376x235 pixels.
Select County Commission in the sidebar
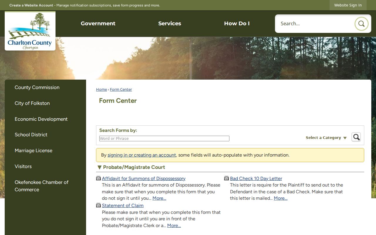pyautogui.click(x=37, y=87)
